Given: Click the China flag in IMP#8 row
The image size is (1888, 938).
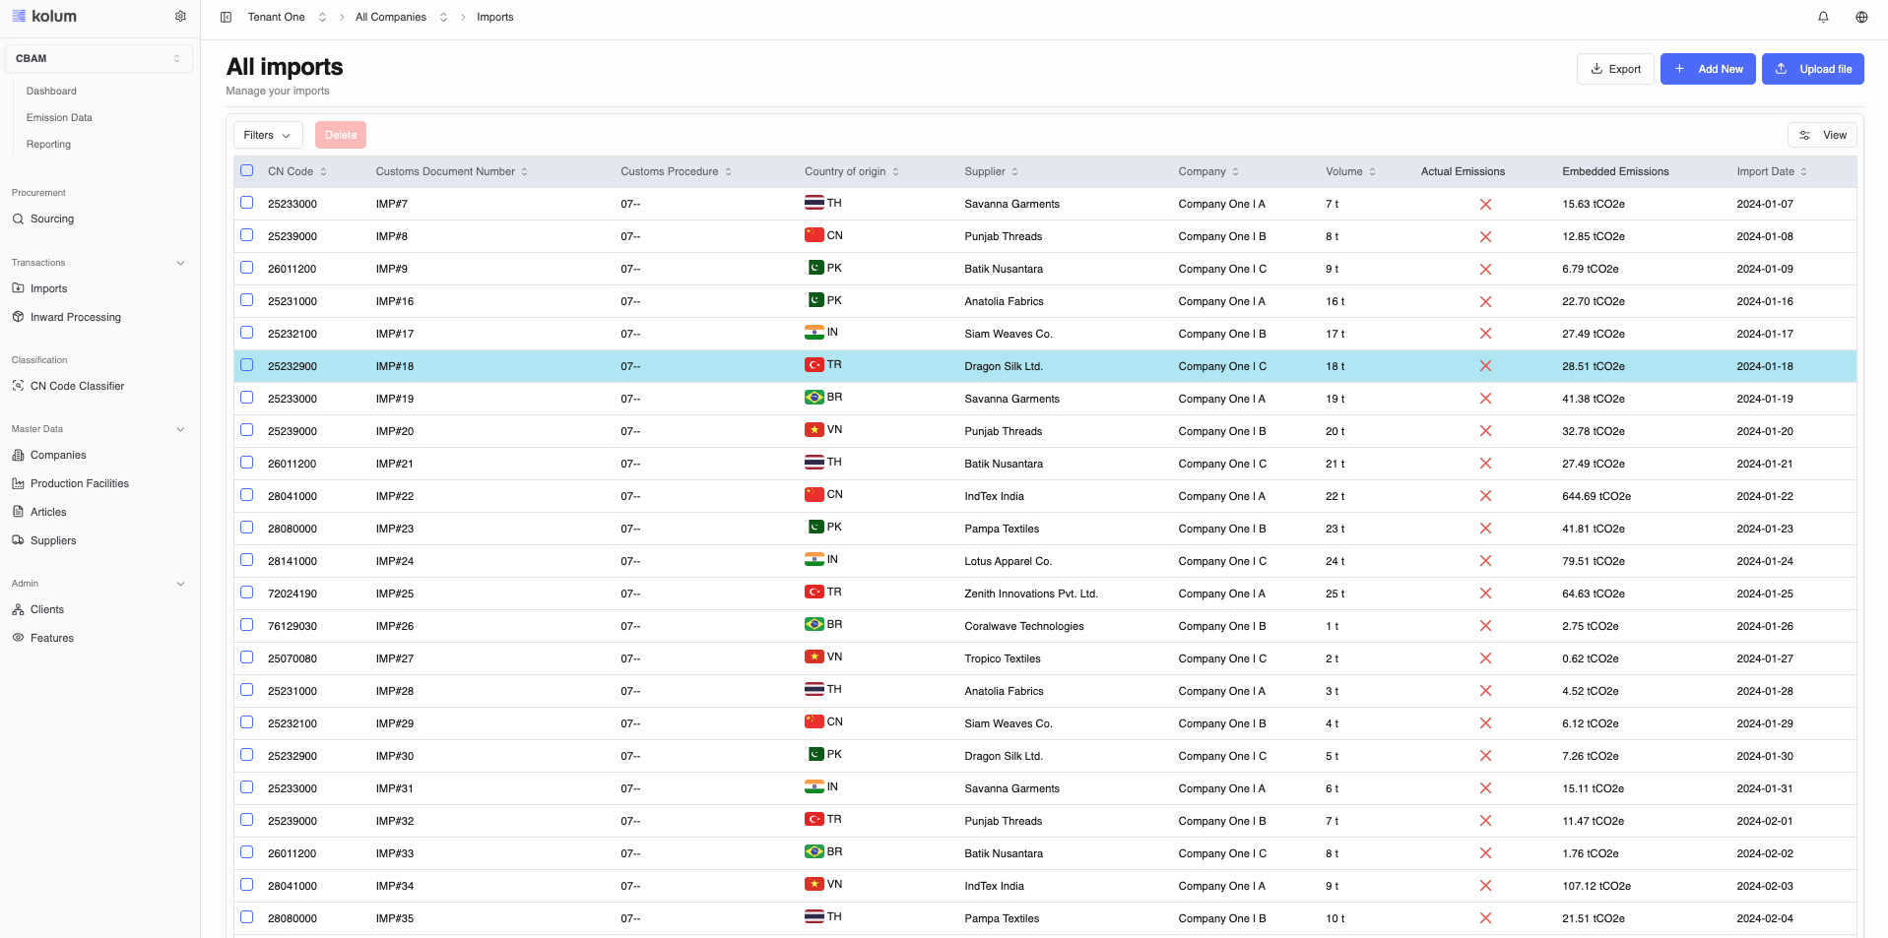Looking at the screenshot, I should [814, 235].
